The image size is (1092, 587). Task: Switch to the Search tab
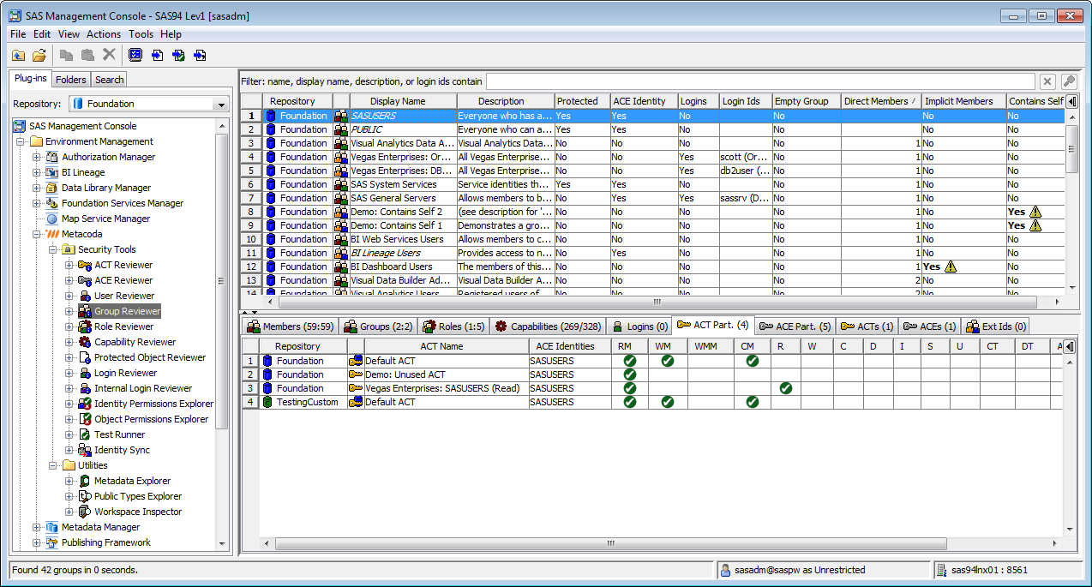(109, 80)
